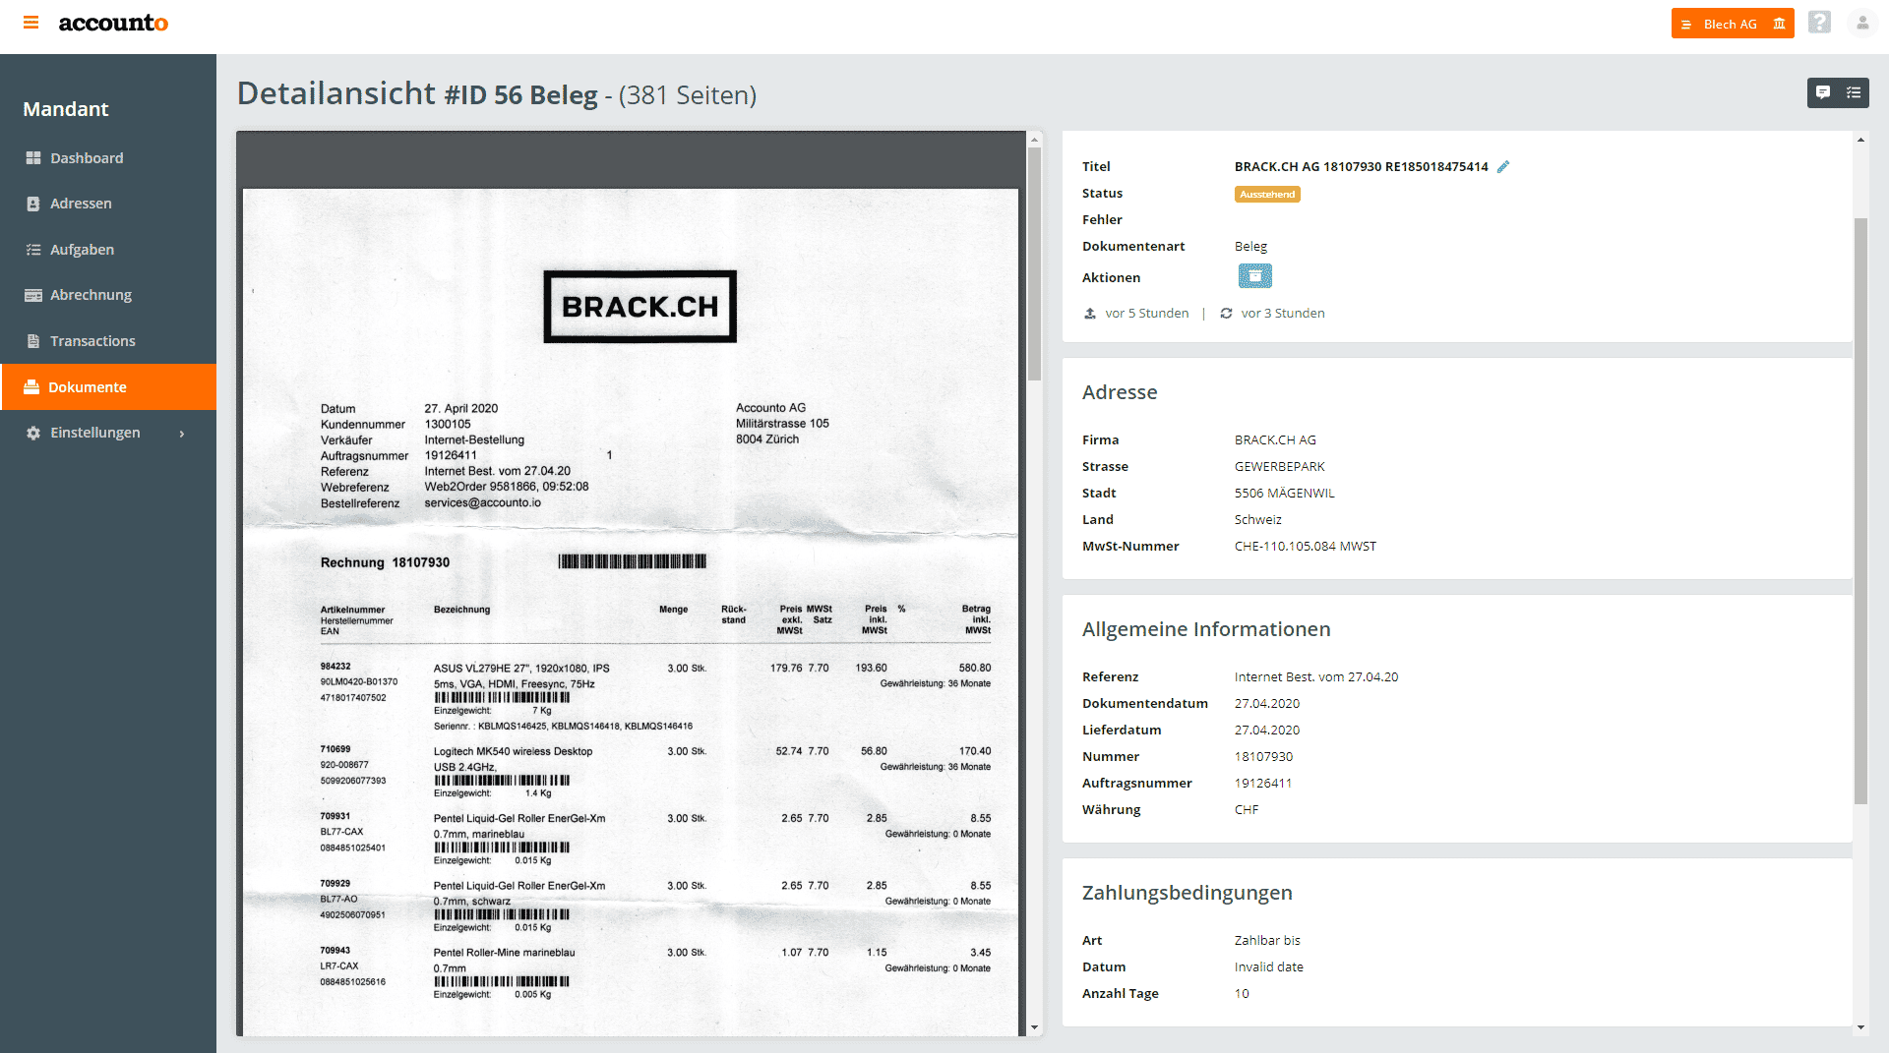Click the Datum value Invalid date
Screen dimensions: 1889x1053
point(1268,967)
